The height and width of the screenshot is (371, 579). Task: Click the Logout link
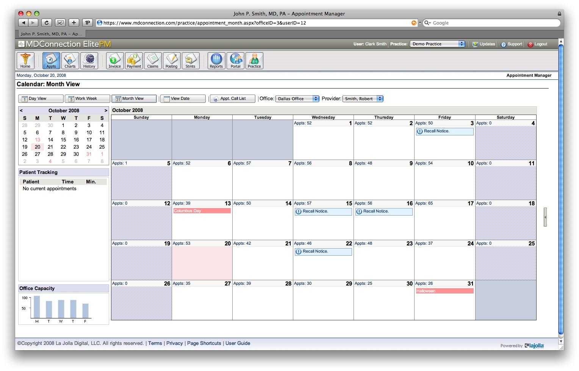click(538, 44)
